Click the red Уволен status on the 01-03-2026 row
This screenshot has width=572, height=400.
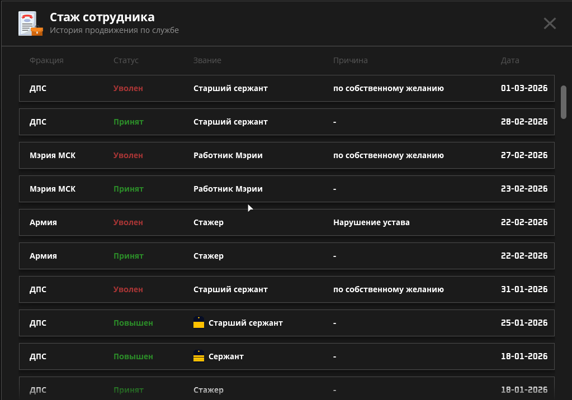pyautogui.click(x=128, y=88)
